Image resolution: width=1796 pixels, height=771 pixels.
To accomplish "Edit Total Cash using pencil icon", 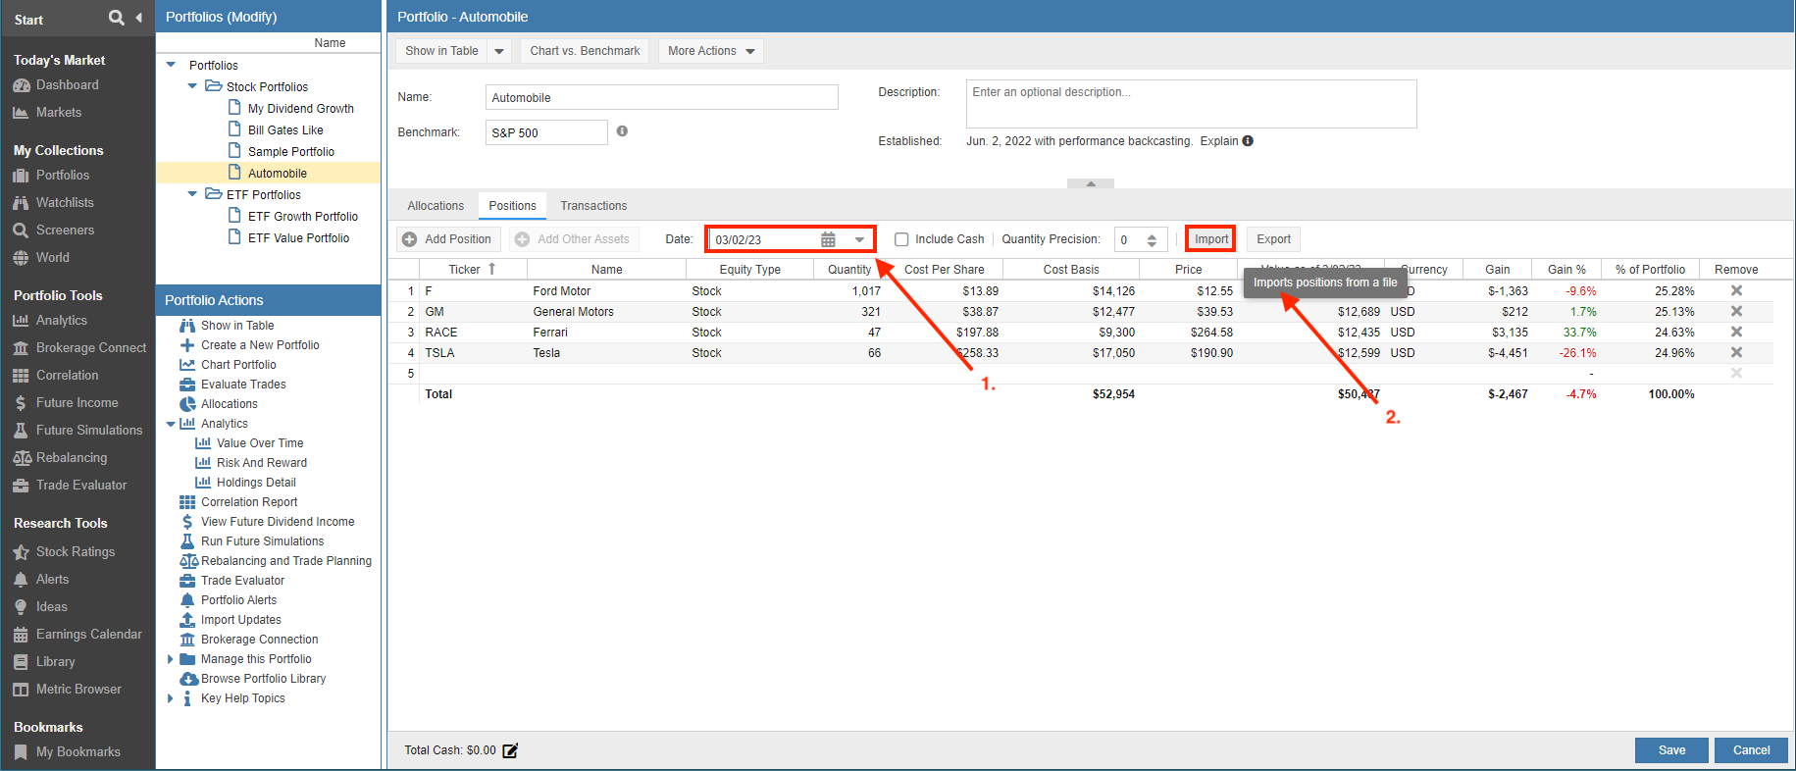I will click(510, 750).
